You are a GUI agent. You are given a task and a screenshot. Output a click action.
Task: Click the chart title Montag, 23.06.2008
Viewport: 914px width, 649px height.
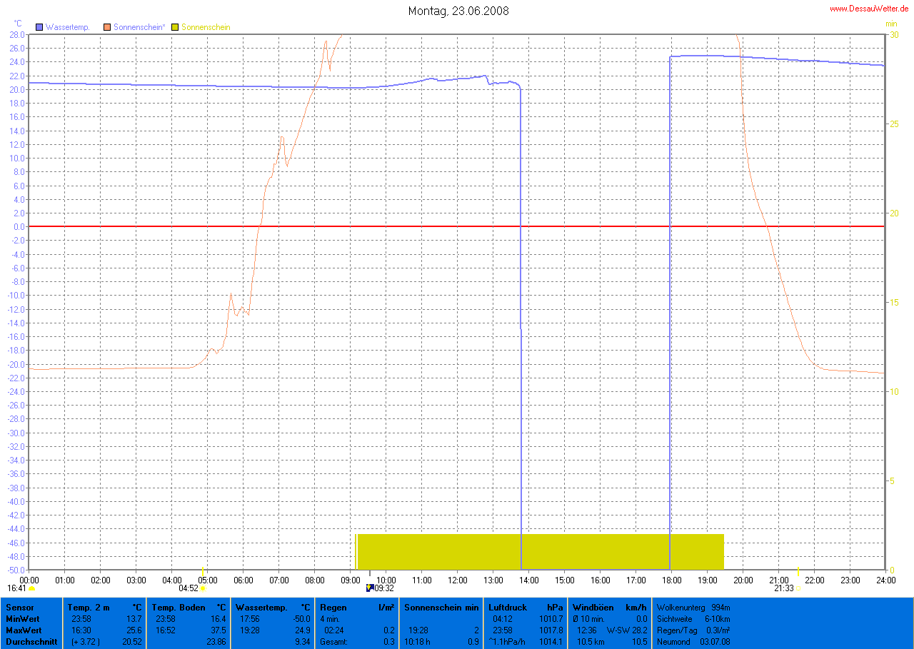click(x=458, y=11)
